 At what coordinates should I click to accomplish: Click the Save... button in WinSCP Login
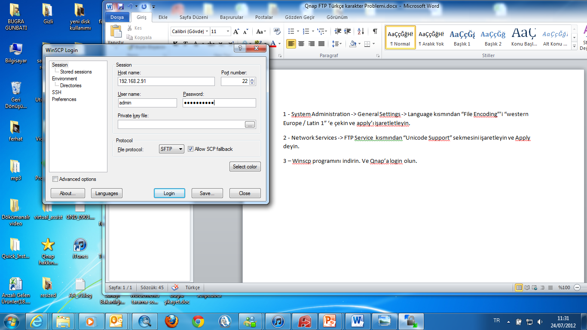(207, 193)
